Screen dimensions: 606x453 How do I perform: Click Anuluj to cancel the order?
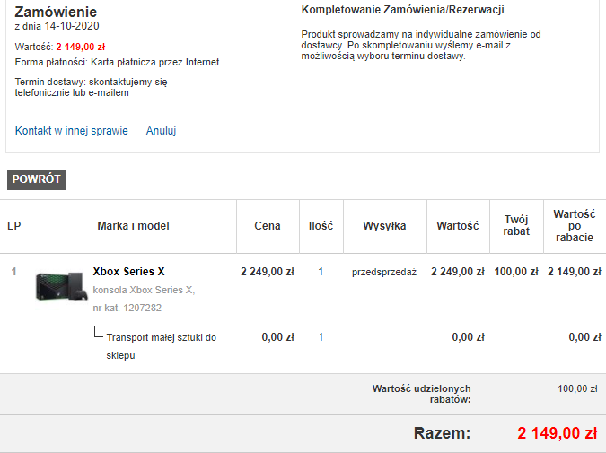click(161, 131)
